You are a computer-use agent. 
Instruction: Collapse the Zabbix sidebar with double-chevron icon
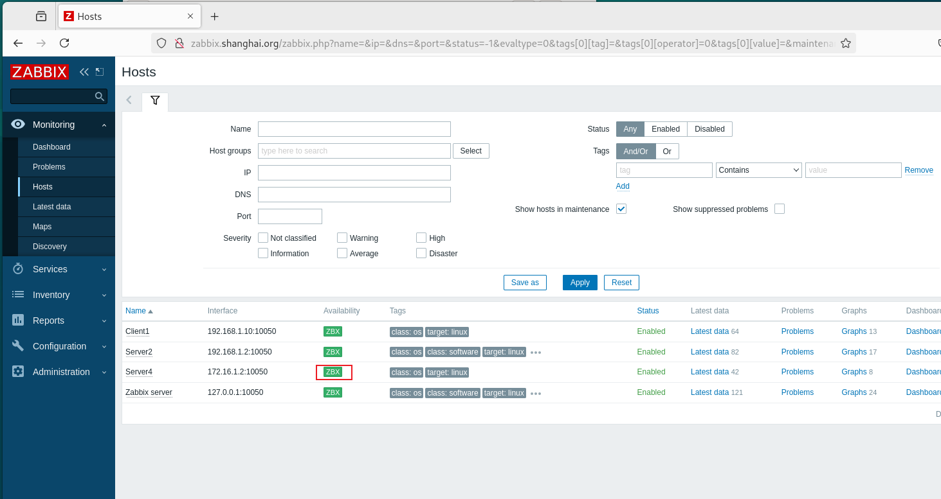point(84,72)
